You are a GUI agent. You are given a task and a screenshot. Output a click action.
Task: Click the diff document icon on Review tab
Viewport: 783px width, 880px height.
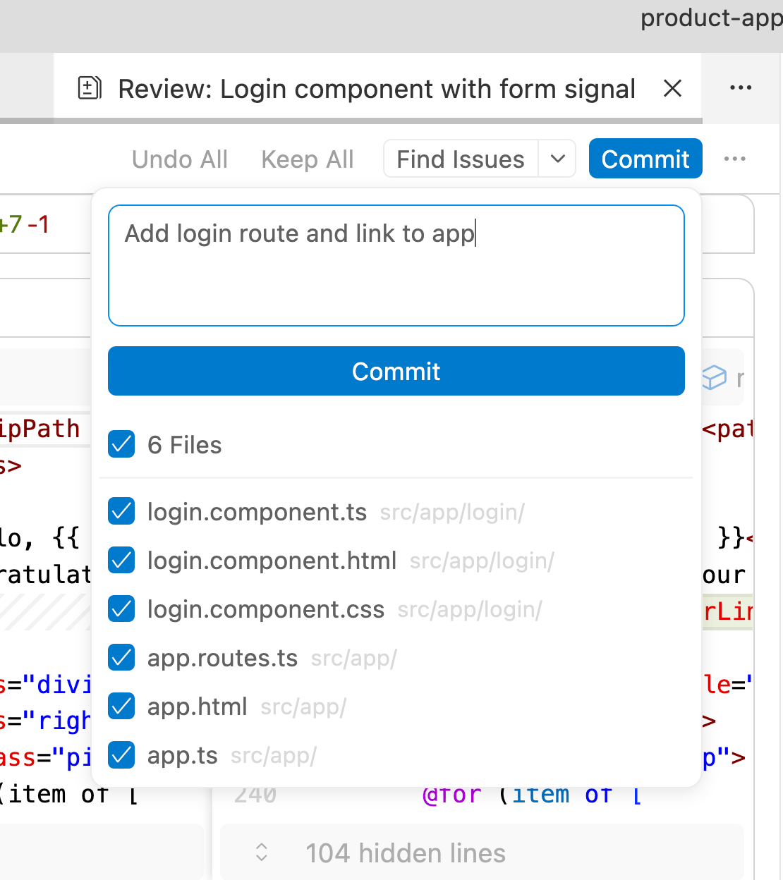point(89,87)
